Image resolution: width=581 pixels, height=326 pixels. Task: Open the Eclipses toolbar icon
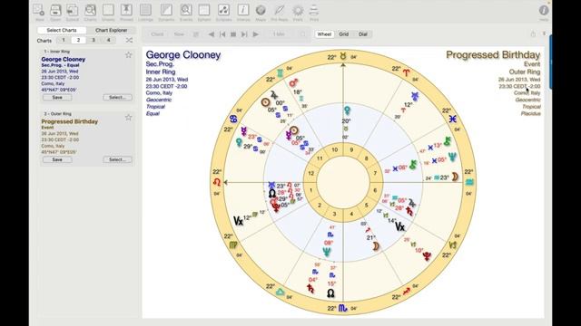coord(223,11)
